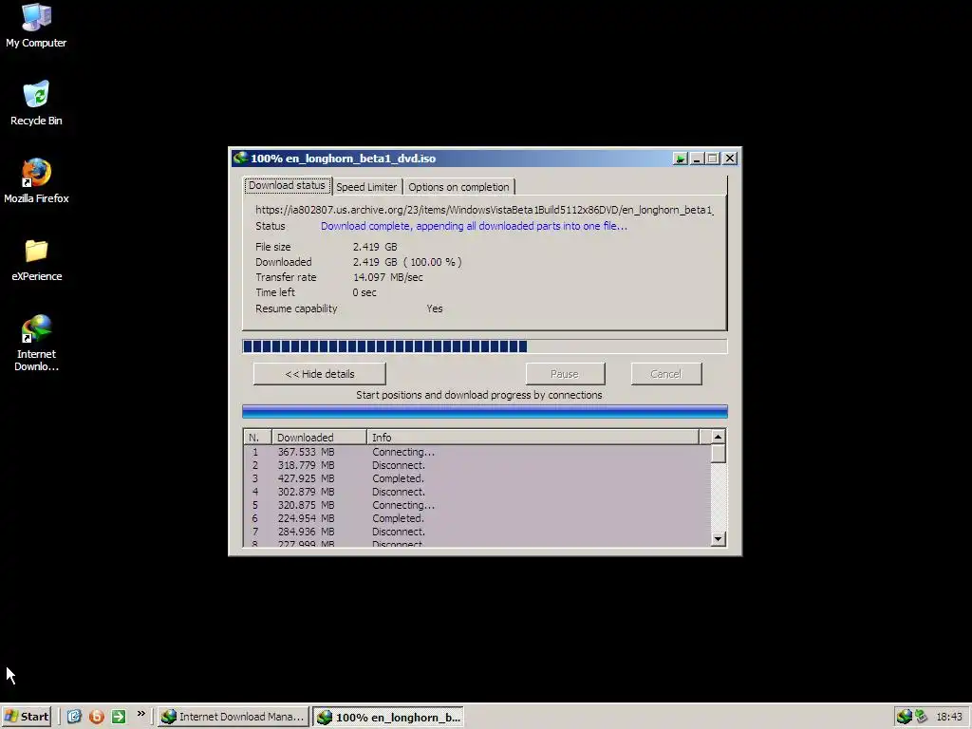The width and height of the screenshot is (972, 729).
Task: Click the IDM globe icon in title bar
Action: click(240, 159)
